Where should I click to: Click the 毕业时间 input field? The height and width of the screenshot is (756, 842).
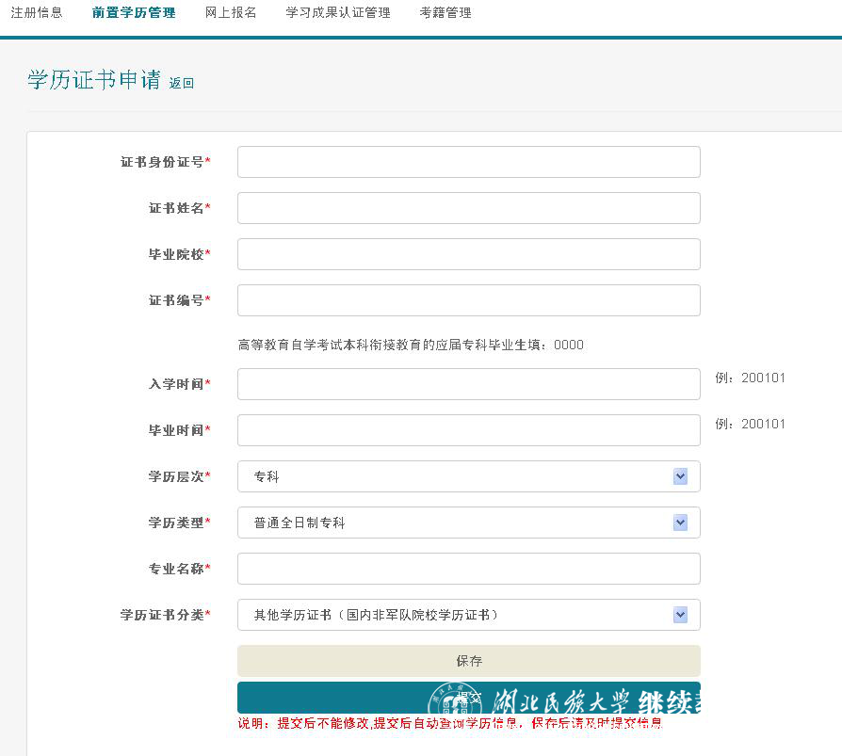pos(468,430)
